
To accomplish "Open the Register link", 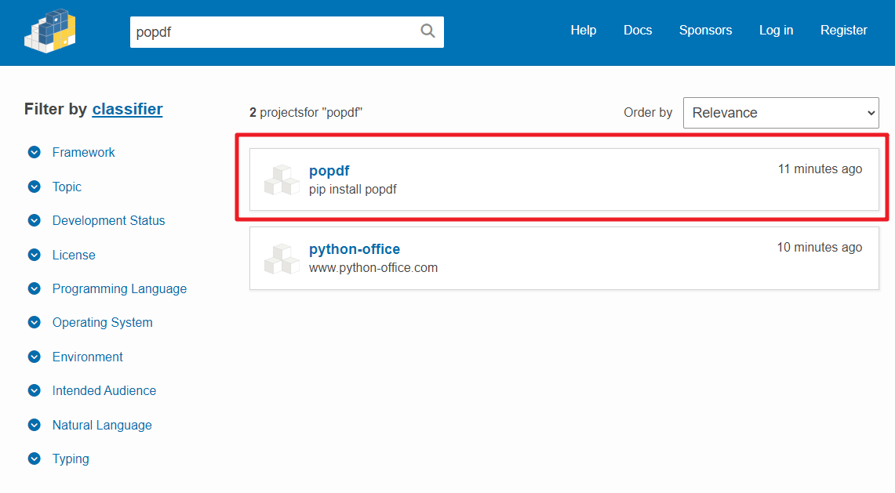I will tap(844, 31).
